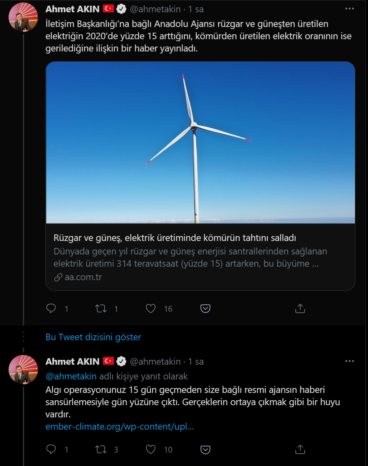Screen dimensions: 368x466
Task: Click the Pocket save icon on first tweet
Action: pos(205,308)
